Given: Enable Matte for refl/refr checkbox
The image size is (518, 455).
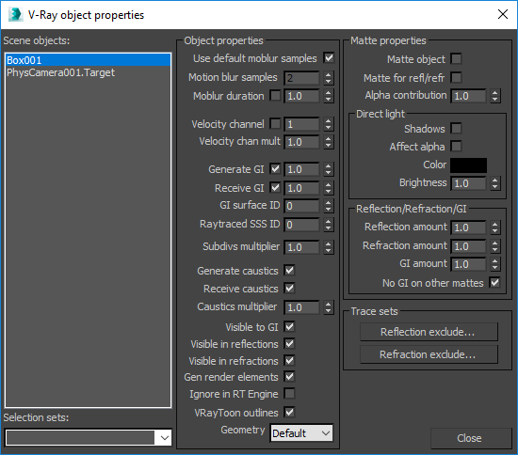Looking at the screenshot, I should coord(456,78).
